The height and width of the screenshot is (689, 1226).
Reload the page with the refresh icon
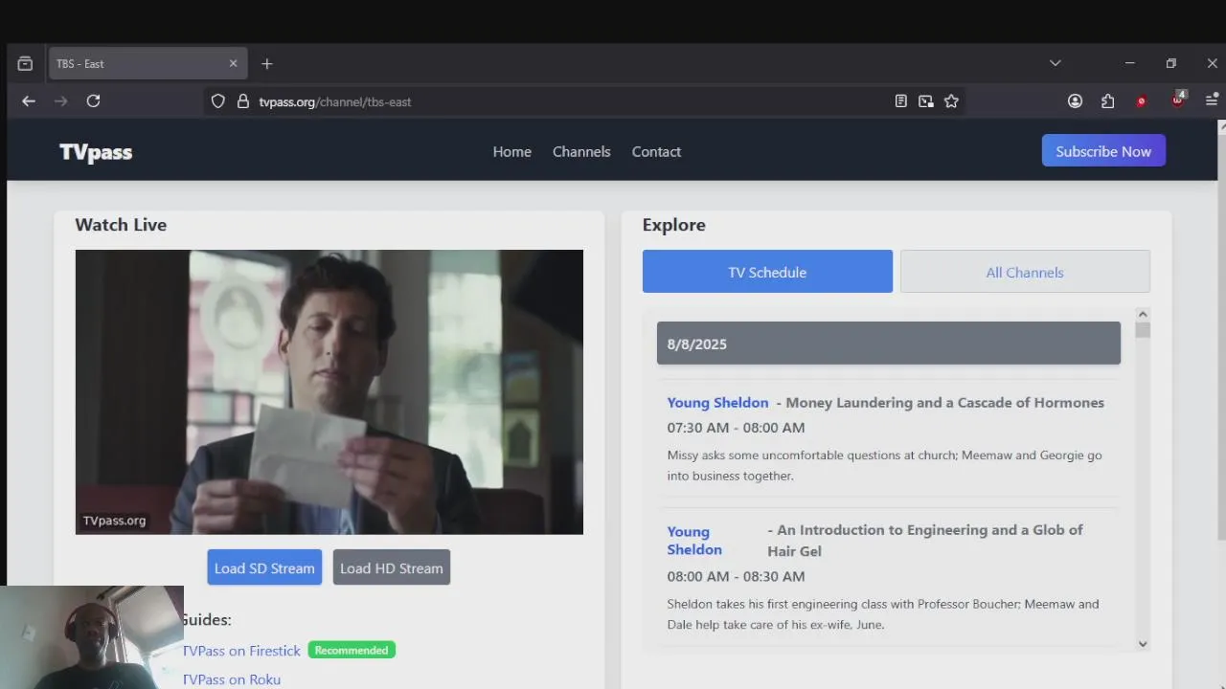coord(93,100)
